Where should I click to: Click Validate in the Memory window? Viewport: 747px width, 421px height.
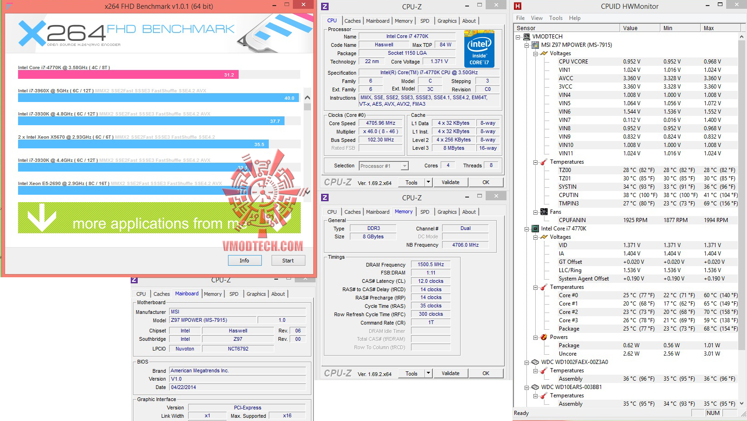(450, 373)
